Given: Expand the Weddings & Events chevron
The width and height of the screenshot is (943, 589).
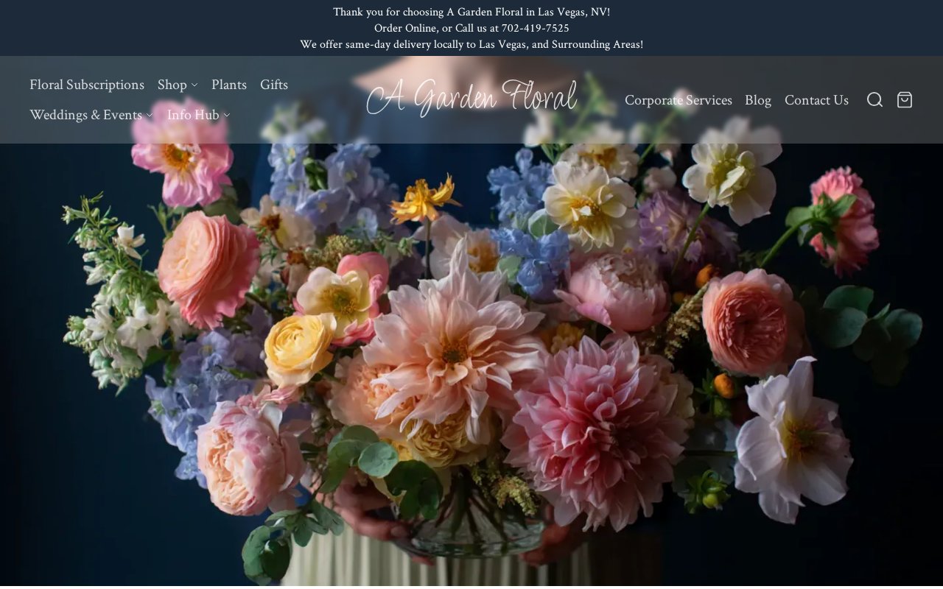Looking at the screenshot, I should point(150,116).
